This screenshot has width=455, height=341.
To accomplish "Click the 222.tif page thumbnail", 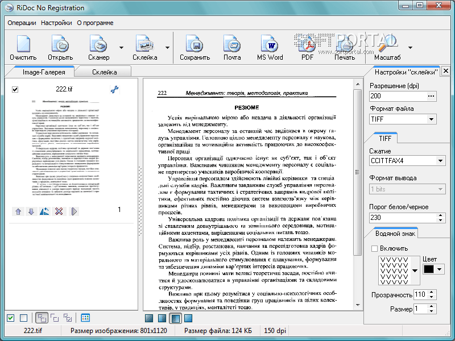I will [65, 148].
